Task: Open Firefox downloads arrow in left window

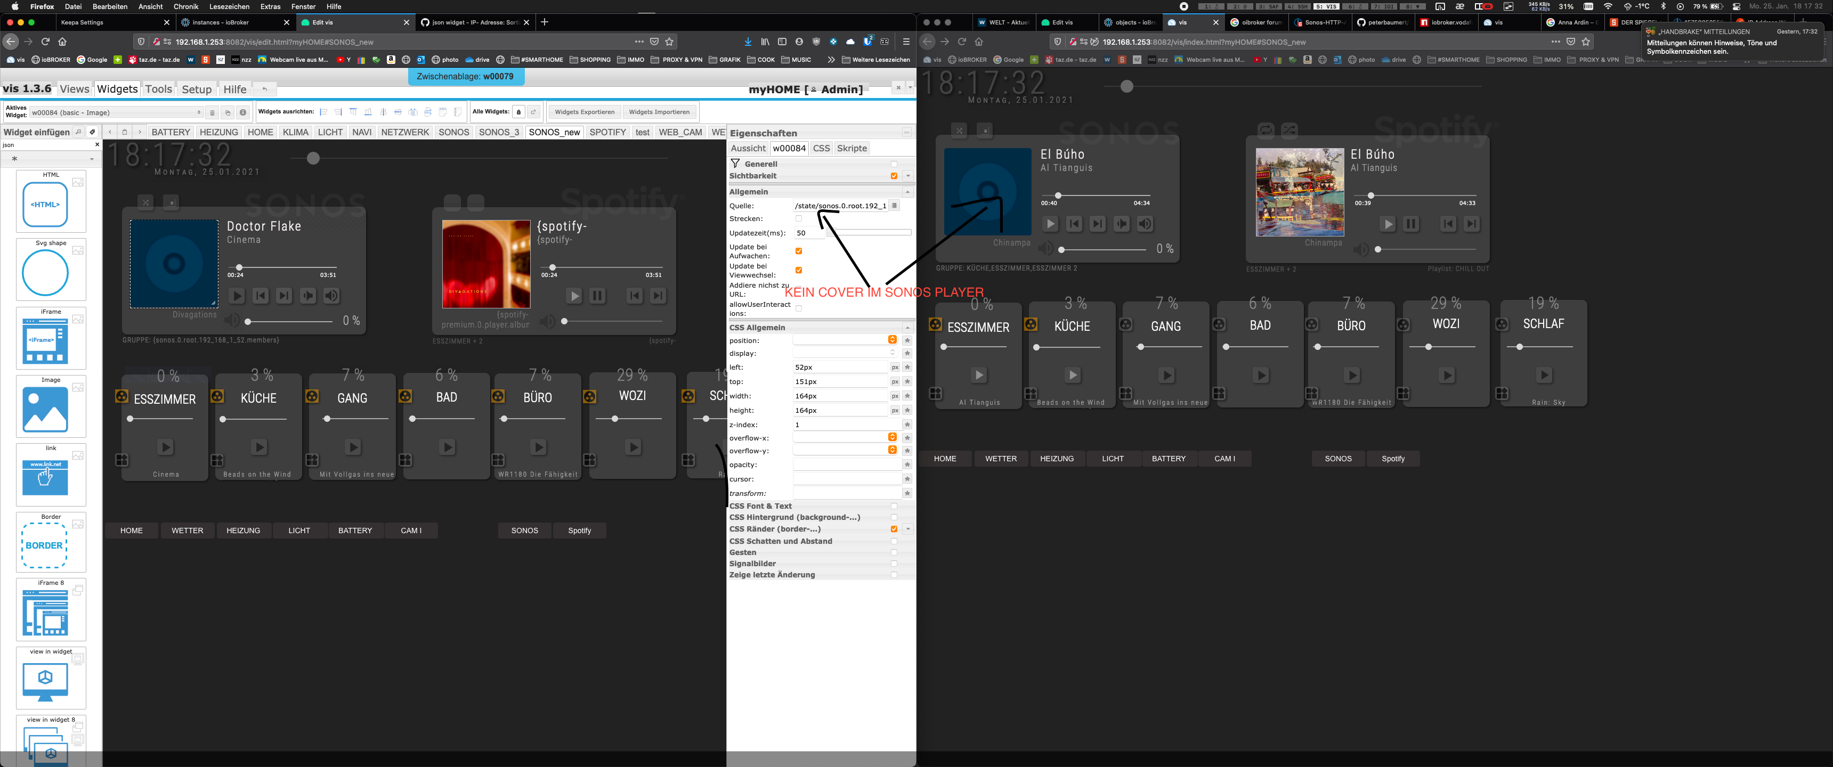Action: [748, 41]
